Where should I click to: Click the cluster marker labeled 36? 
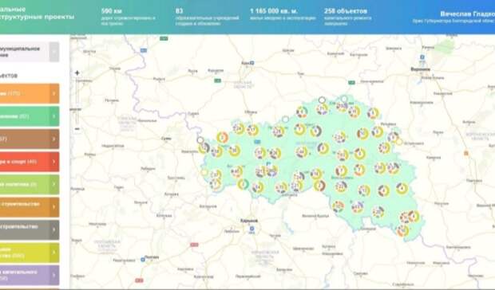pos(235,151)
